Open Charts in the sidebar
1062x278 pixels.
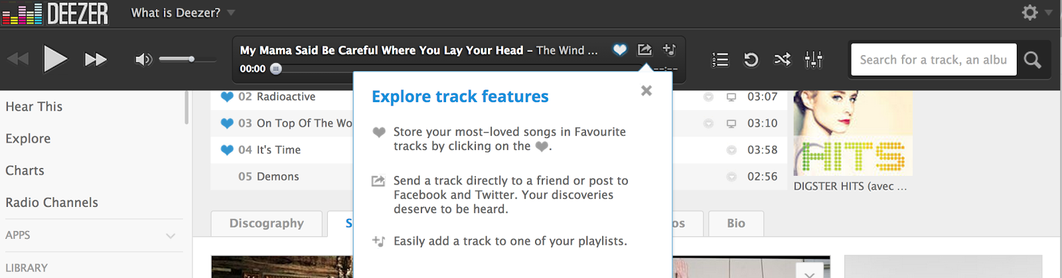25,171
